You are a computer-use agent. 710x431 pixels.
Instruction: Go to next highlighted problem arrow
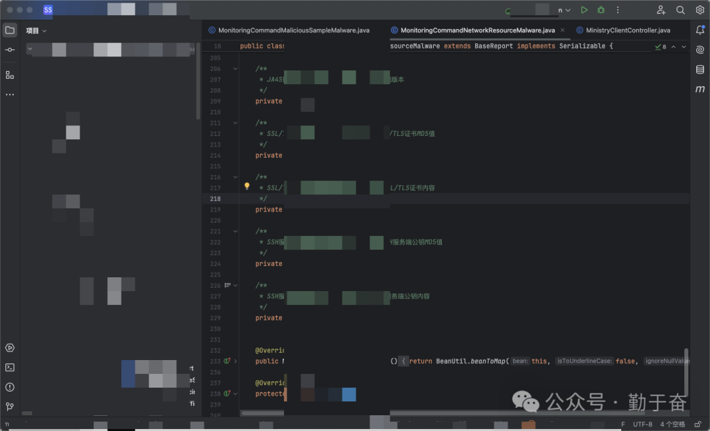click(684, 47)
